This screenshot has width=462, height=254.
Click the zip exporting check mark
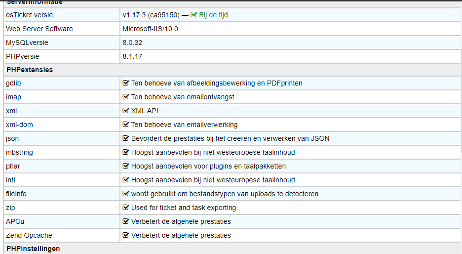coord(126,208)
